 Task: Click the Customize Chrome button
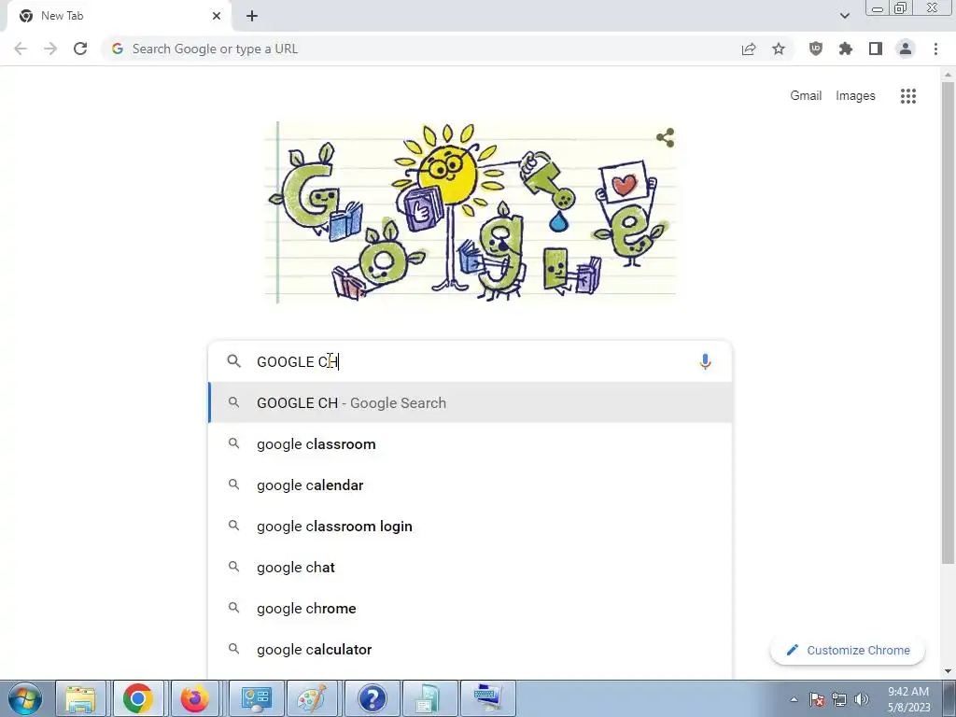848,650
